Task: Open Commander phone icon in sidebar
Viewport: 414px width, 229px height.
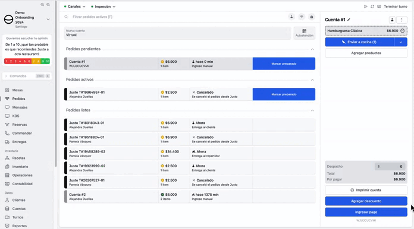Action: [x=7, y=133]
